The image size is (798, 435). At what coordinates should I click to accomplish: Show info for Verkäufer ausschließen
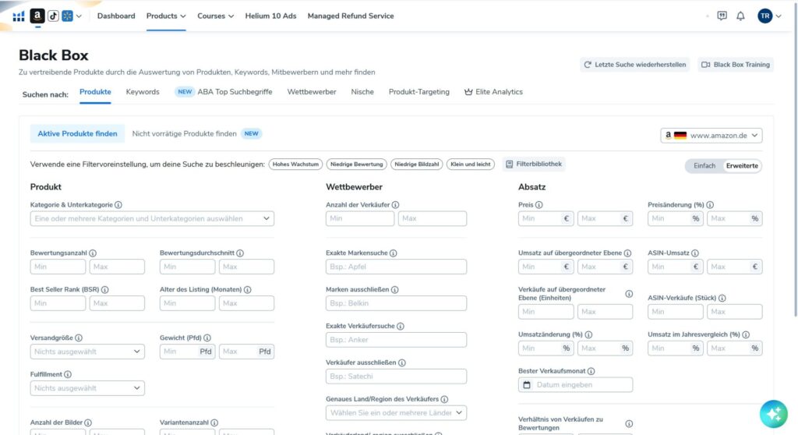pos(402,362)
